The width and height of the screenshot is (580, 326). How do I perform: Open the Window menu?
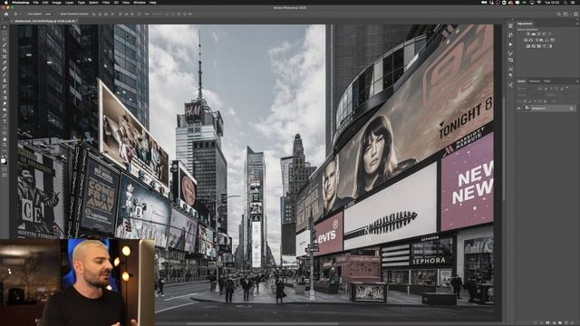click(x=140, y=2)
